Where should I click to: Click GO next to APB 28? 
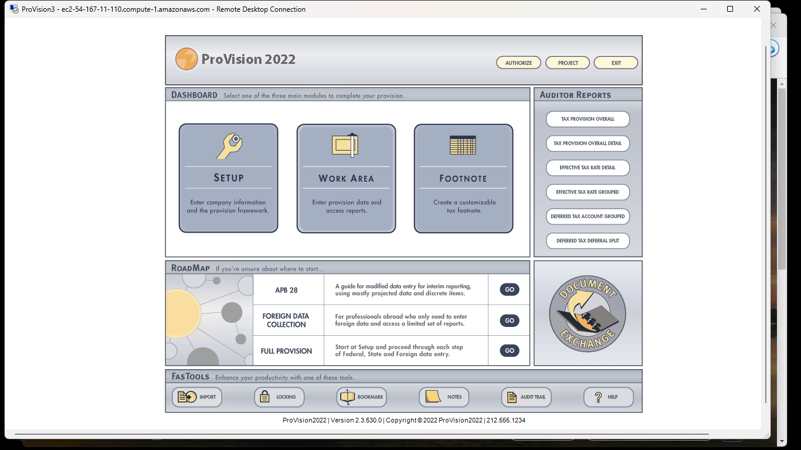point(509,289)
